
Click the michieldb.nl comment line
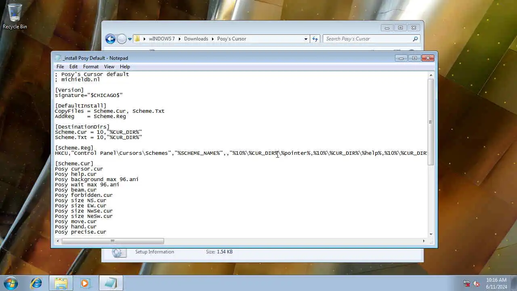[x=78, y=80]
